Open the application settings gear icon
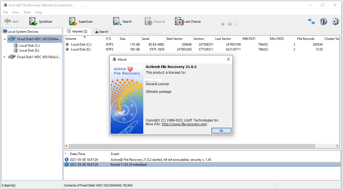343x190 pixels. (335, 21)
